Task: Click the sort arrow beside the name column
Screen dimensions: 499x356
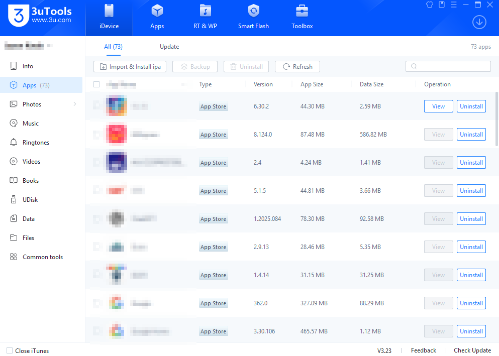Action: 184,84
